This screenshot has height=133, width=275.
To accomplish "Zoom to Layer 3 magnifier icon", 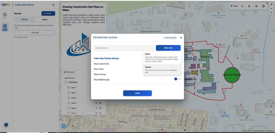I will (96, 103).
